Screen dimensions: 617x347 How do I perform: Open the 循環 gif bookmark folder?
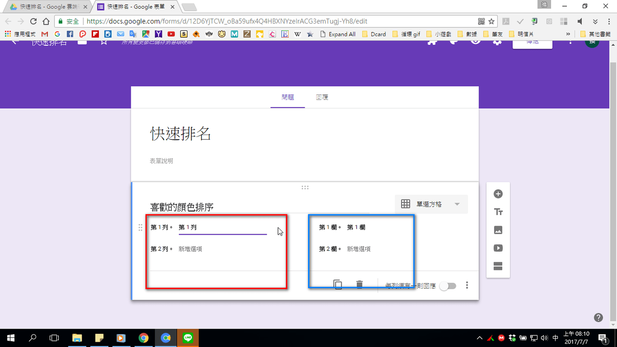[406, 34]
